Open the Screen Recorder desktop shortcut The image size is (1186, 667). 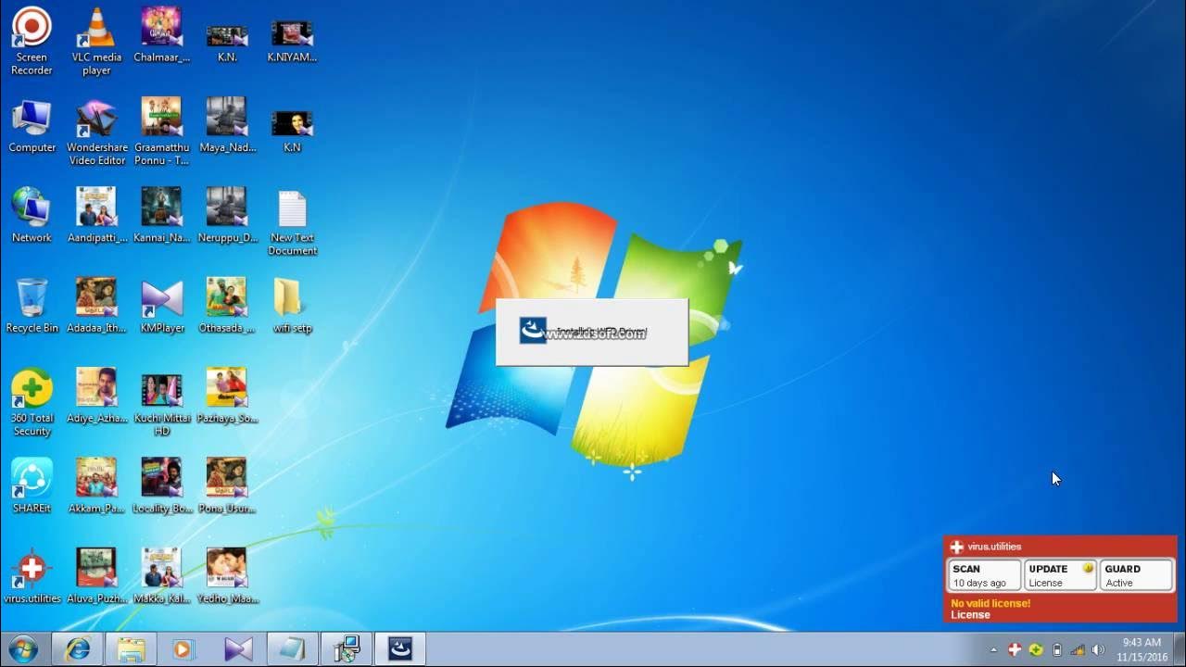click(32, 42)
